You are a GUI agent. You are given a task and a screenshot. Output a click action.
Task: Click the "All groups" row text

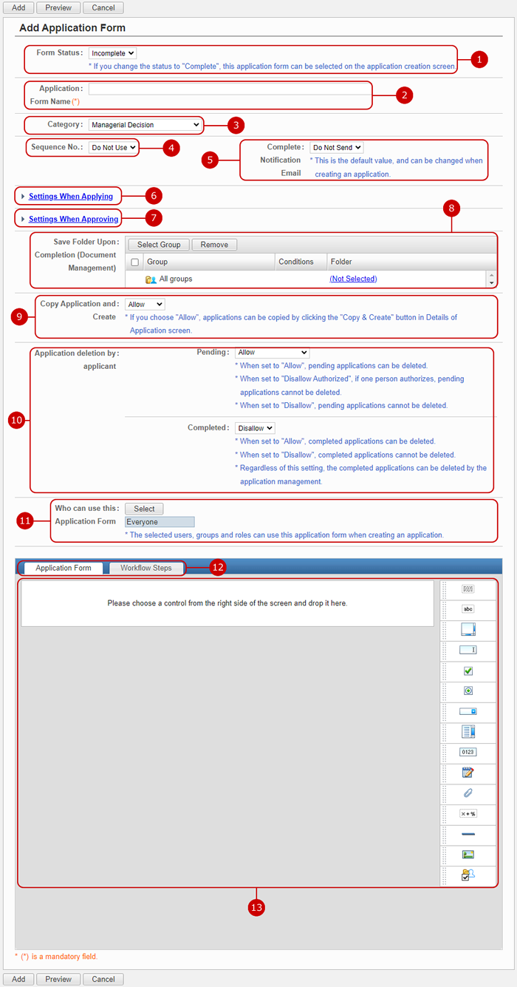176,279
